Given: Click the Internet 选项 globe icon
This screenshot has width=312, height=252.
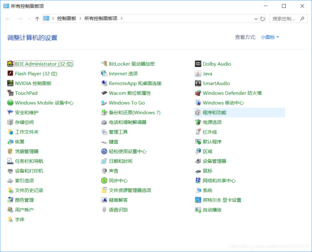Looking at the screenshot, I should [104, 73].
